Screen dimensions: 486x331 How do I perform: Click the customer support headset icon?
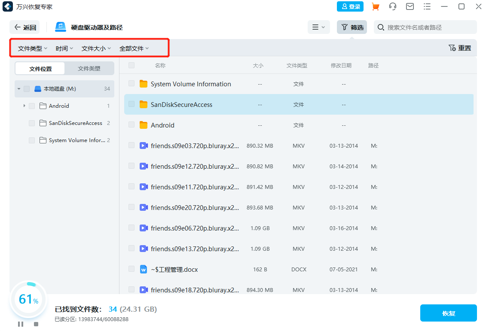[x=392, y=6]
